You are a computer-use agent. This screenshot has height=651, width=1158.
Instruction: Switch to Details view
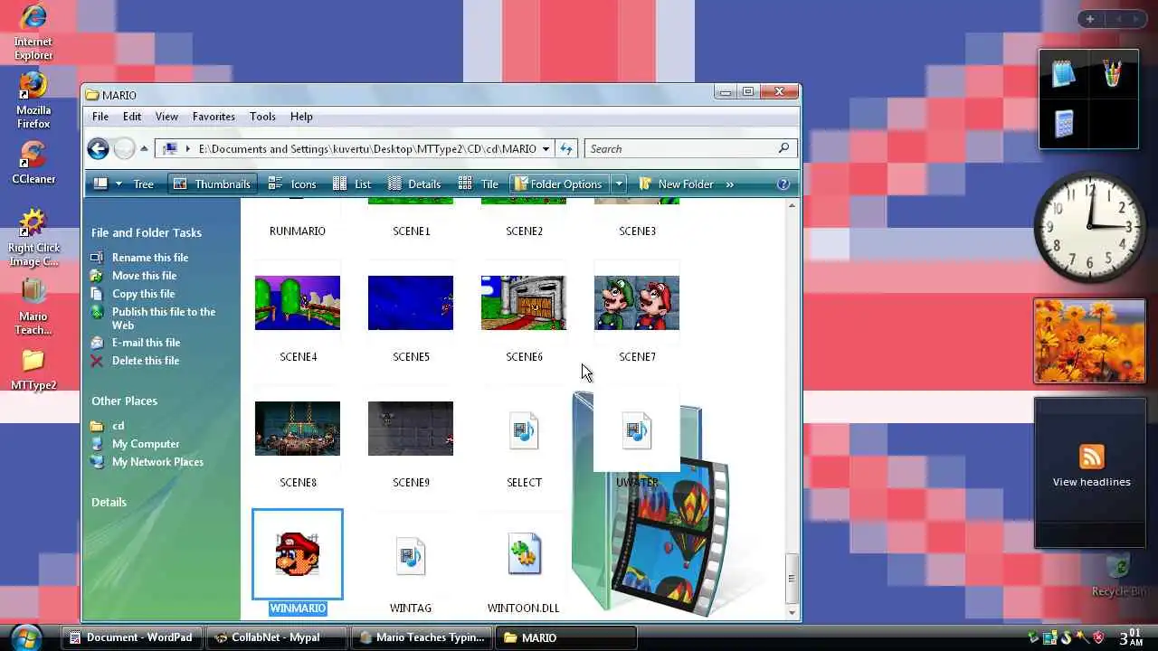pyautogui.click(x=414, y=184)
